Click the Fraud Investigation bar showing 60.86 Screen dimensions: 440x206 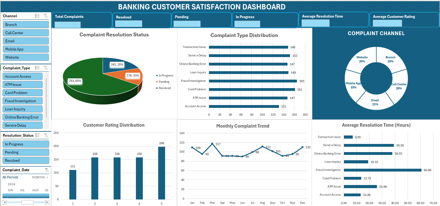coord(383,170)
